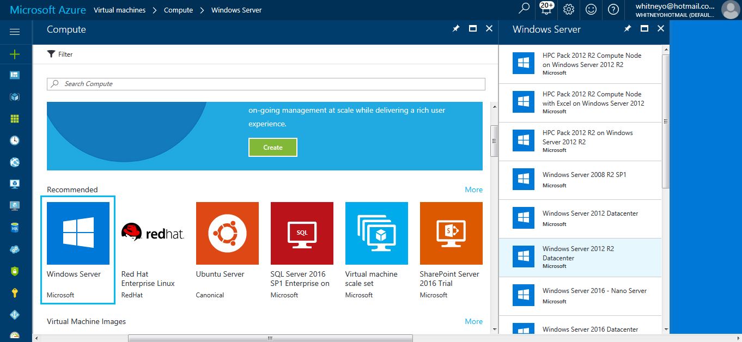The image size is (742, 342).
Task: Choose Windows Server 2012 Datacenter
Action: point(580,219)
